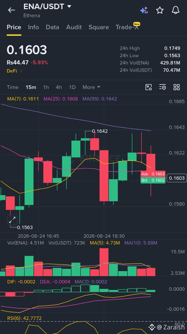Open the More intervals dropdown
Viewport: 187px width, 334px height.
pos(91,87)
